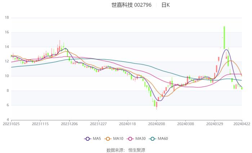This screenshot has height=153, width=252.
Task: Toggle the MA5 legend circle marker
Action: point(87,139)
